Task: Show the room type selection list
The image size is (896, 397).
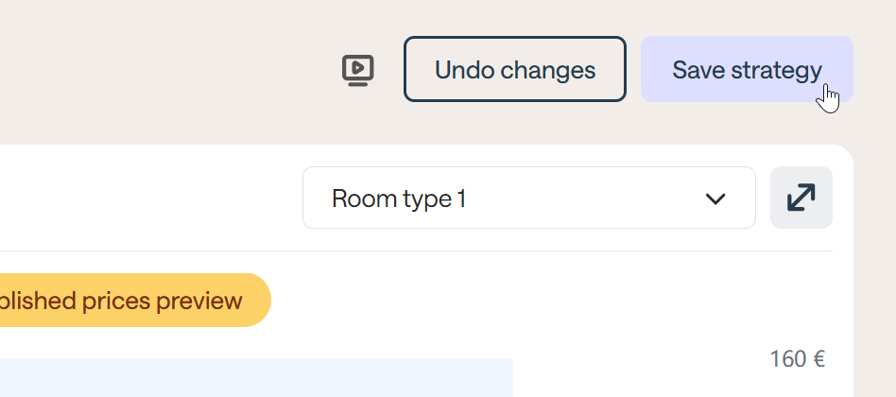Action: pyautogui.click(x=528, y=198)
